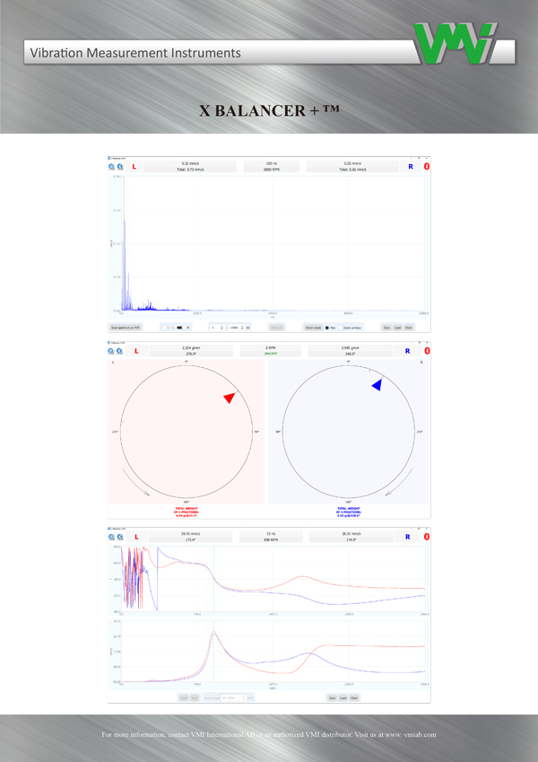The height and width of the screenshot is (762, 538).
Task: Click the Hz frequency range spinner in spectrum window
Action: [x=236, y=328]
